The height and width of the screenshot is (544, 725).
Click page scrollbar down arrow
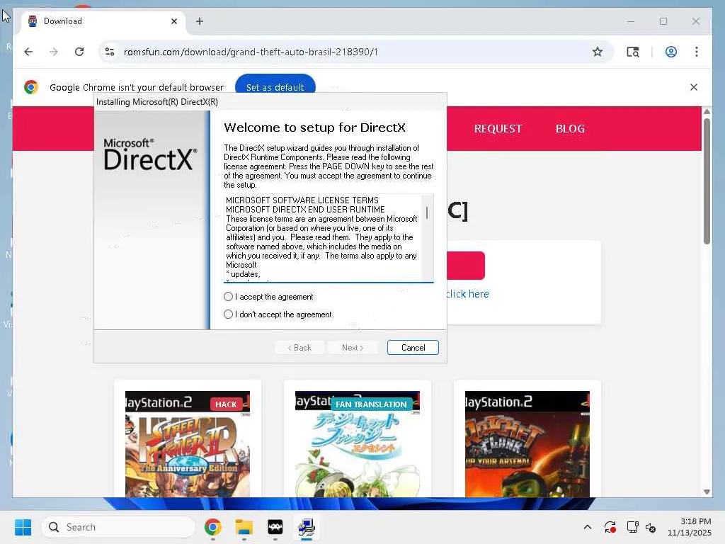(707, 492)
